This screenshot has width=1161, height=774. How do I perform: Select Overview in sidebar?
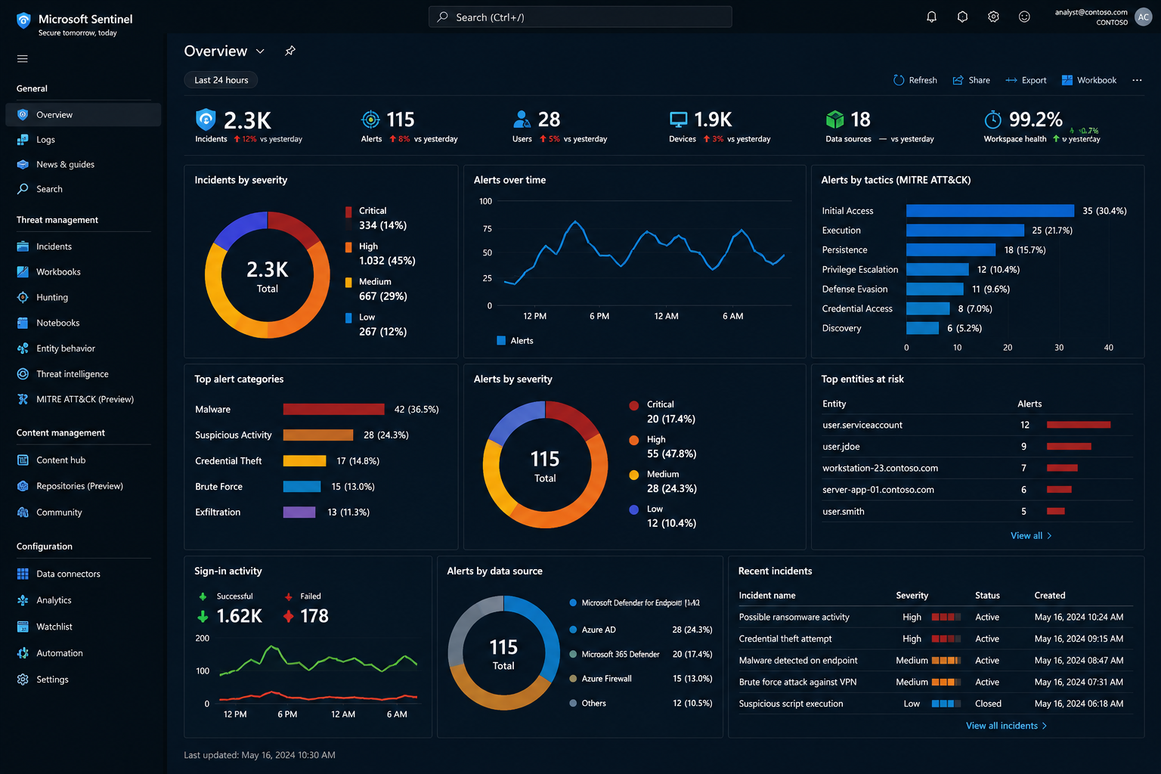[83, 115]
